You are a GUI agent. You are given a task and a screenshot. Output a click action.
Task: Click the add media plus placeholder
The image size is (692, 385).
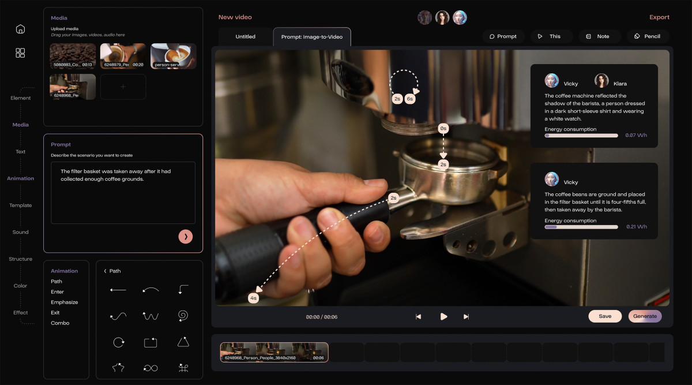(x=123, y=87)
